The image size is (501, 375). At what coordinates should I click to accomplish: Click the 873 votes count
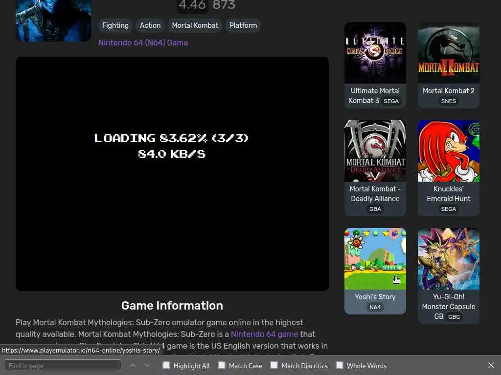point(224,5)
